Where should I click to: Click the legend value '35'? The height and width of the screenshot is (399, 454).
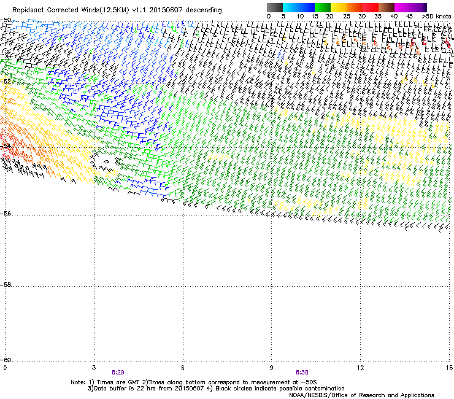378,16
